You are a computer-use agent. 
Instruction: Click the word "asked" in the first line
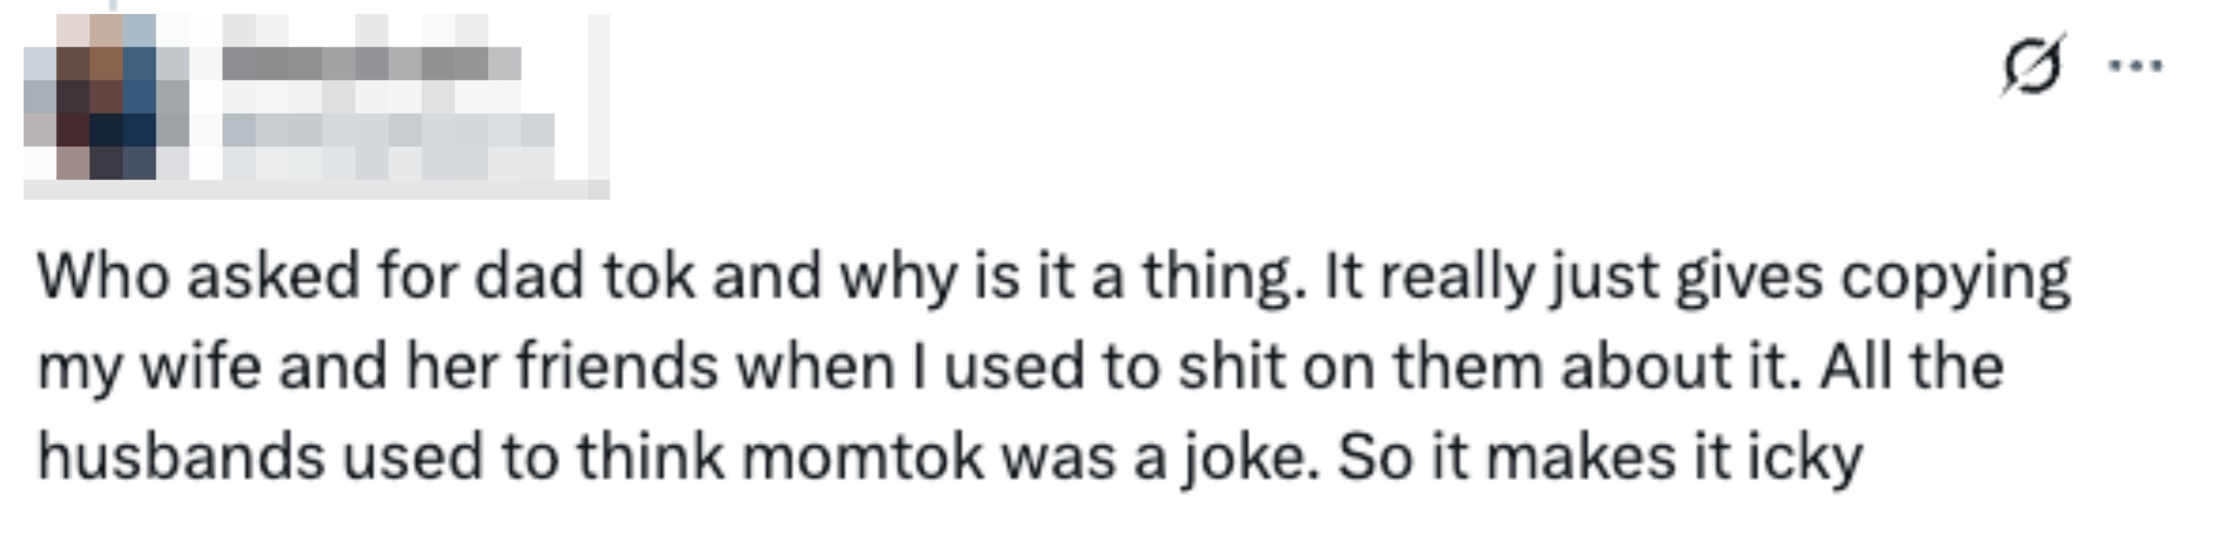[273, 277]
